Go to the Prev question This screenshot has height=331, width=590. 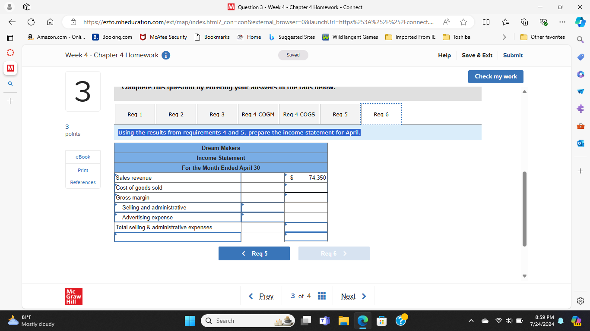point(262,296)
